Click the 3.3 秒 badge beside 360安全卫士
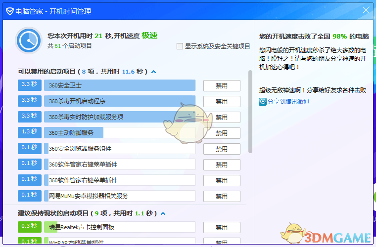Viewport: 376px width, 247px height. click(x=30, y=85)
